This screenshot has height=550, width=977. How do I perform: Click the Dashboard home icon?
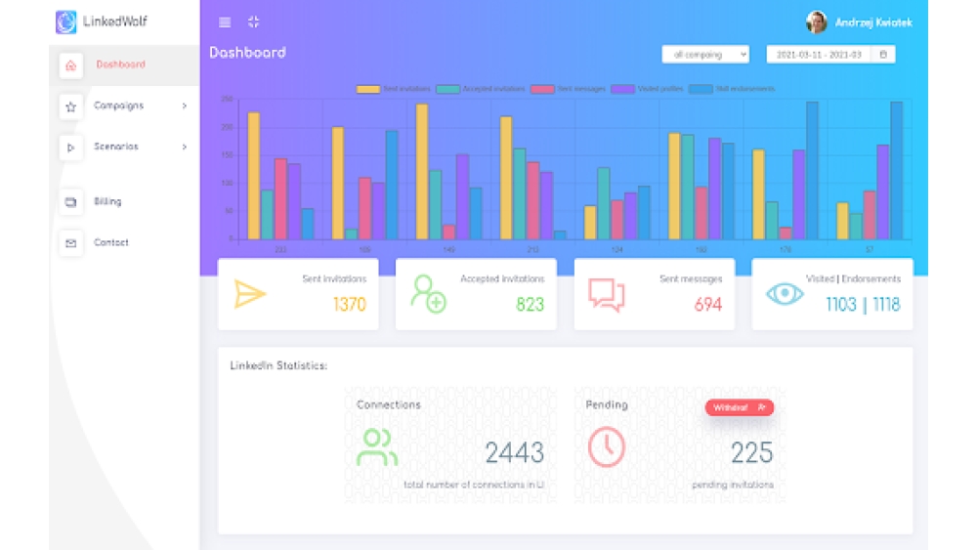click(70, 65)
